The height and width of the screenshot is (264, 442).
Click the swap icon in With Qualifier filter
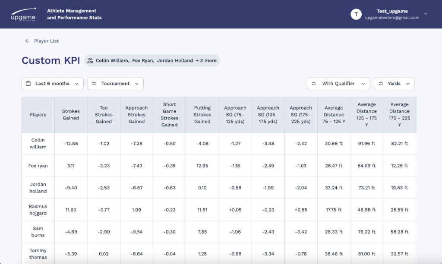tap(314, 84)
